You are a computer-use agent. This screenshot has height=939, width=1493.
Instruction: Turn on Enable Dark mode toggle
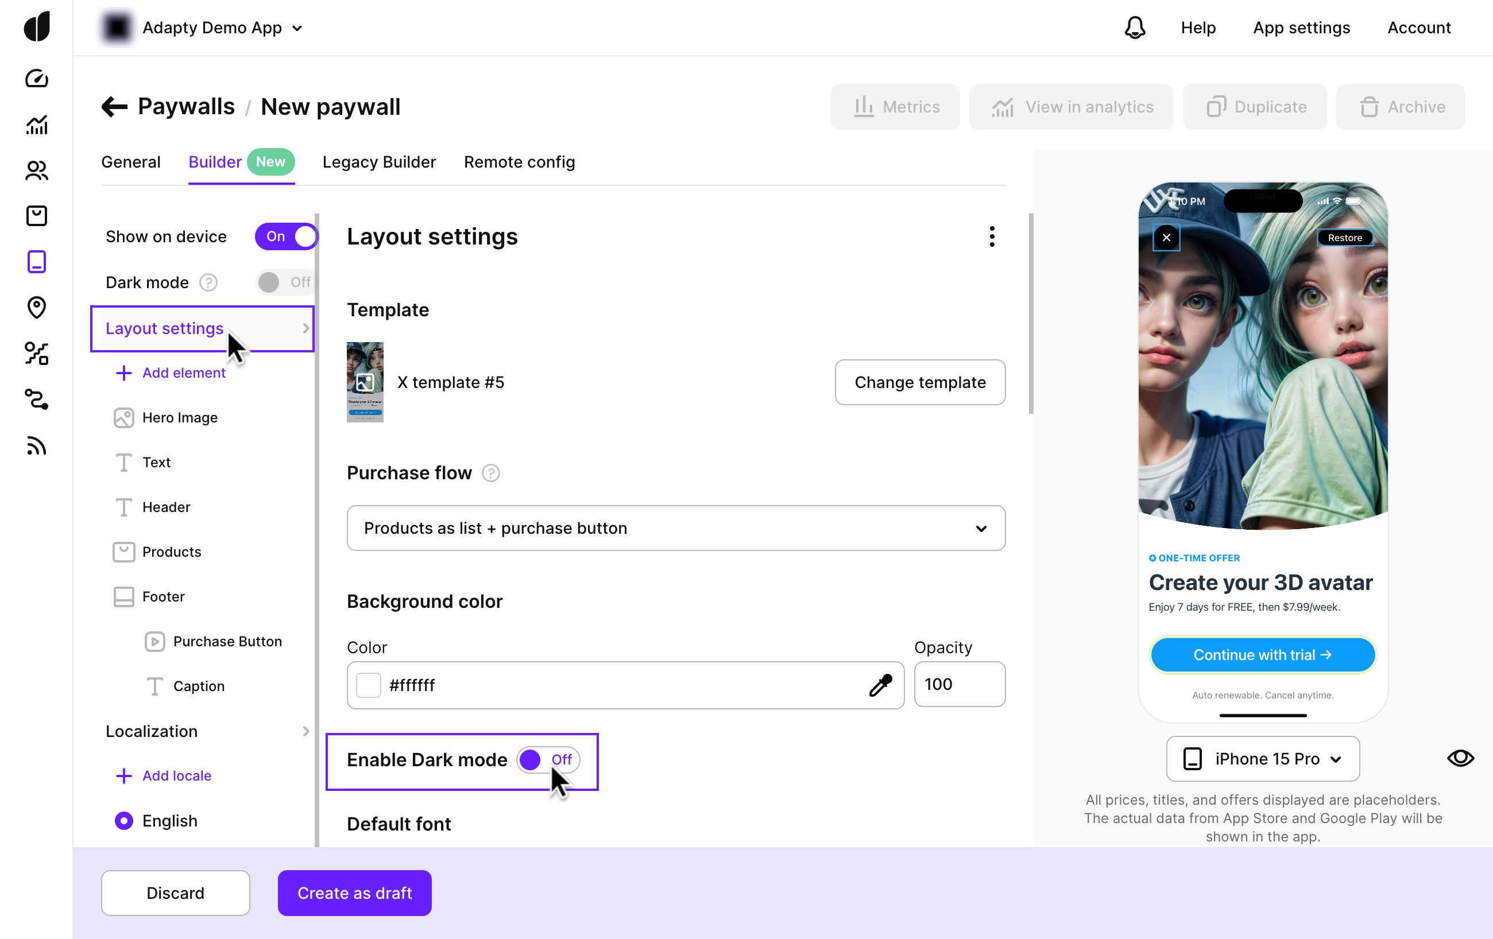pos(547,759)
